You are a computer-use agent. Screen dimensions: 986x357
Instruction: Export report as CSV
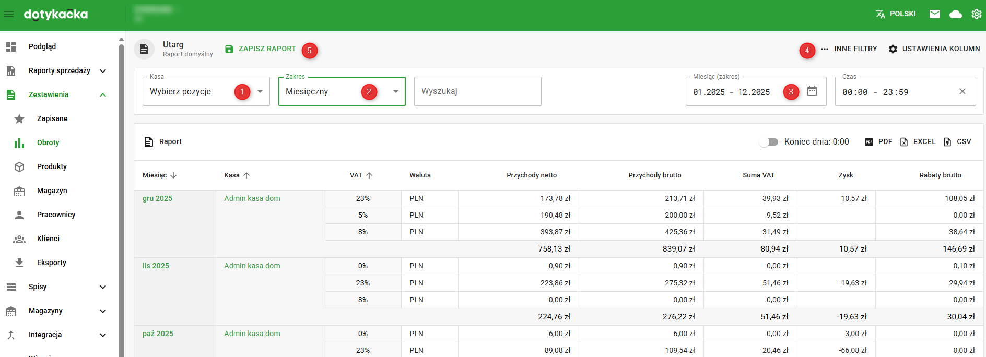click(957, 142)
